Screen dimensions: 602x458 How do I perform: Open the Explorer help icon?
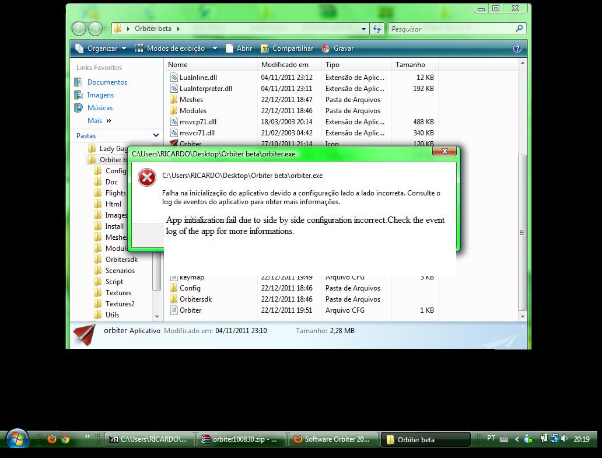coord(517,48)
